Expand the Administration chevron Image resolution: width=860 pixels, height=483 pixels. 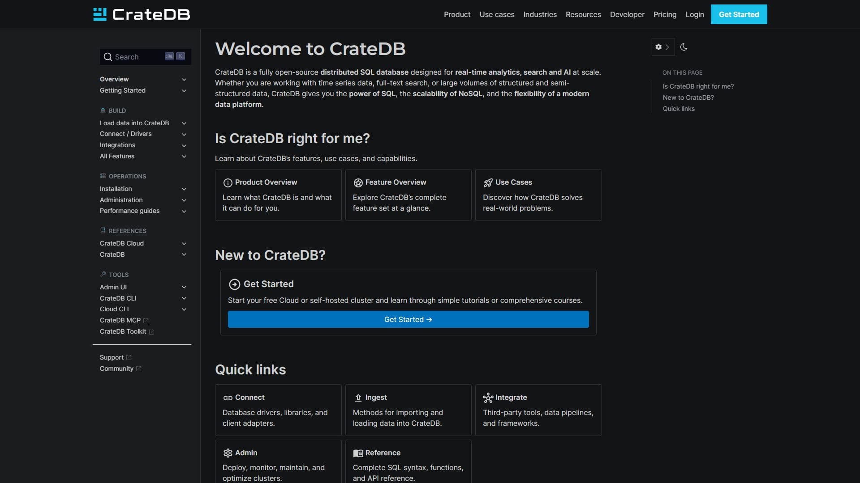pyautogui.click(x=184, y=200)
